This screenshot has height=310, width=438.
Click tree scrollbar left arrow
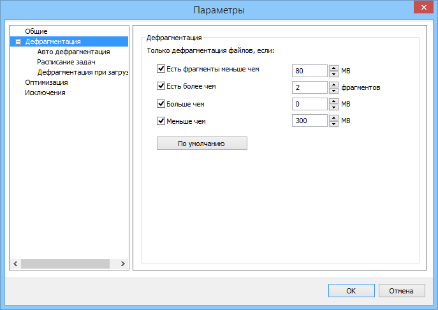[x=16, y=263]
